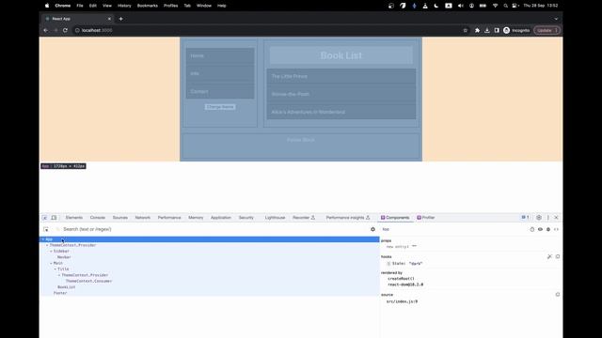
Task: Switch to the Performance insights tab
Action: 348,218
